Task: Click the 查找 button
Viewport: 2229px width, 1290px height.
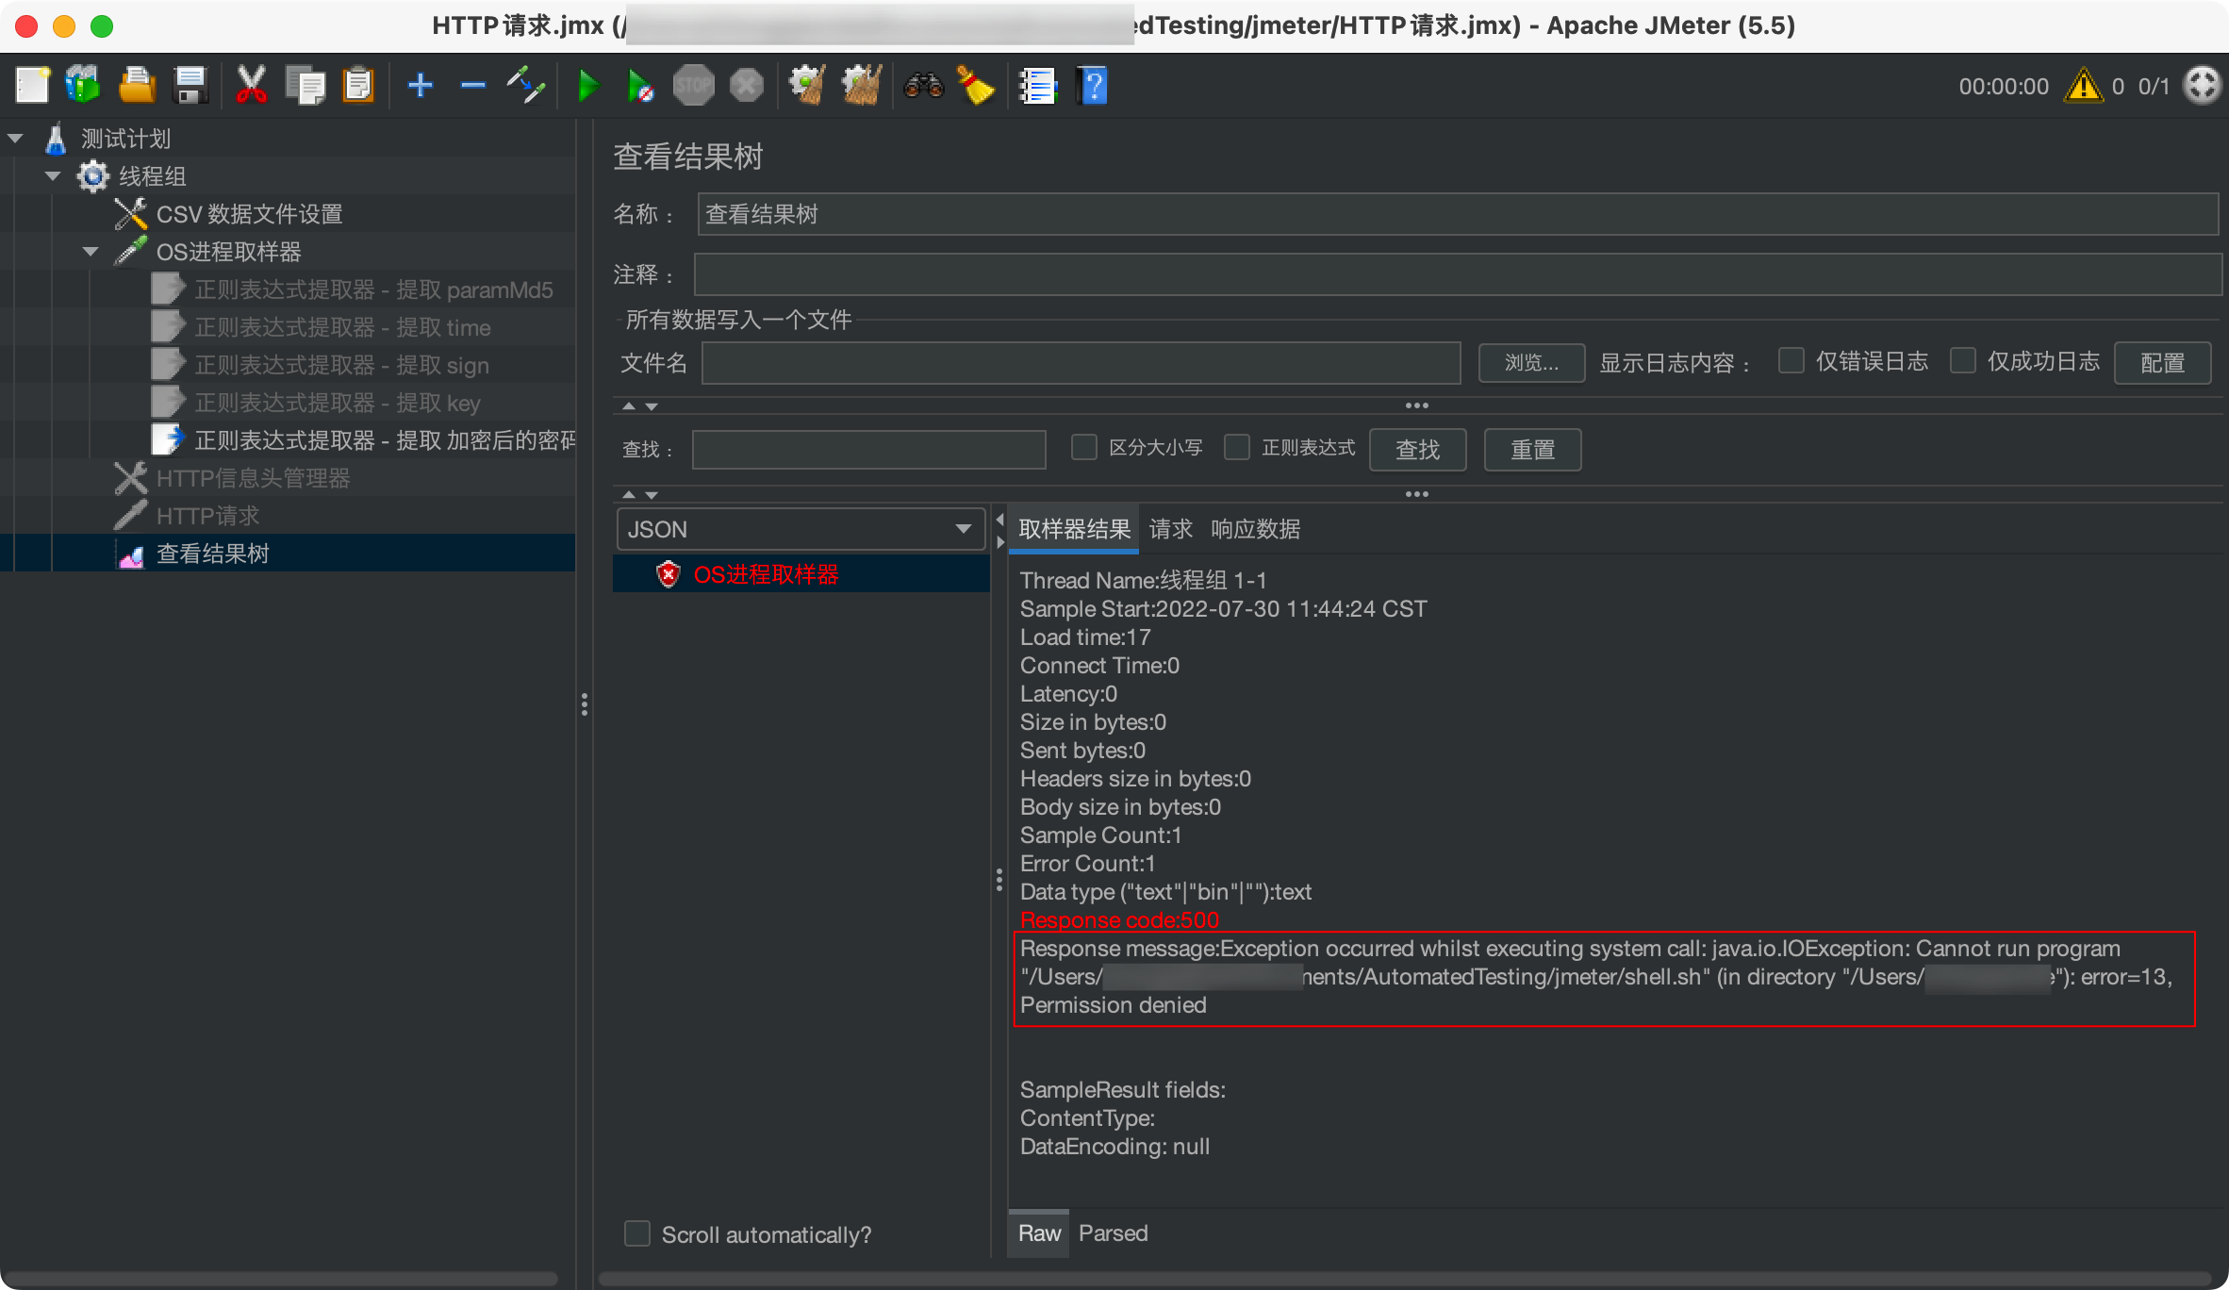Action: click(1417, 450)
